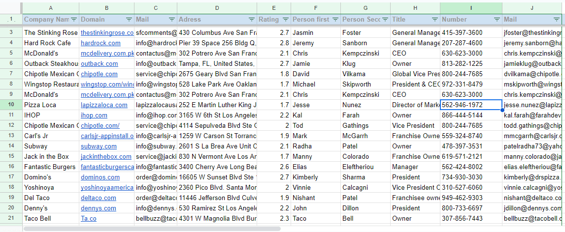The height and width of the screenshot is (232, 565).
Task: Open the filter dropdown for Rating column
Action: click(286, 20)
